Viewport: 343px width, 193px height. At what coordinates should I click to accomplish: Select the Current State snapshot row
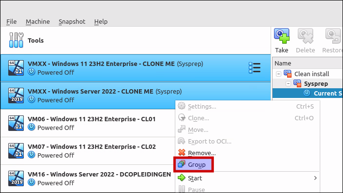pyautogui.click(x=308, y=93)
